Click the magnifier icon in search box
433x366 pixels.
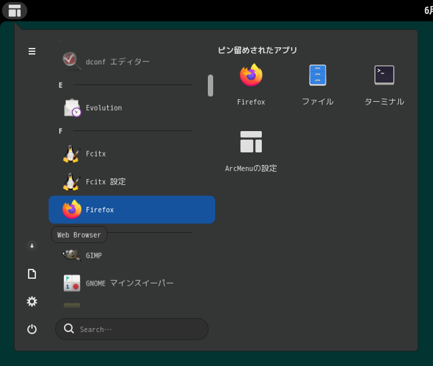point(69,329)
